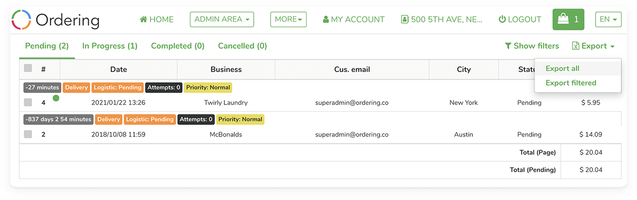Check the checkbox for order 2

click(28, 134)
